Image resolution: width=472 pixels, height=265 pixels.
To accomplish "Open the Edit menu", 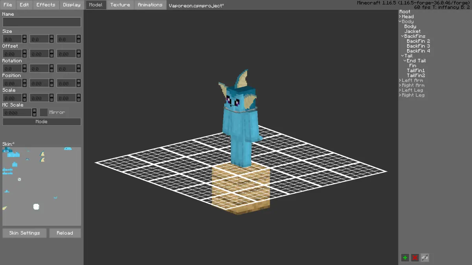I will [x=24, y=5].
